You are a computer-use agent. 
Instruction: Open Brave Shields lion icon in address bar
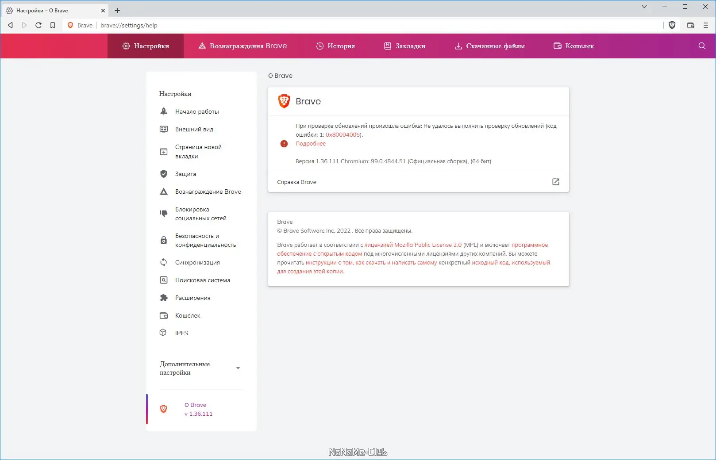(672, 25)
